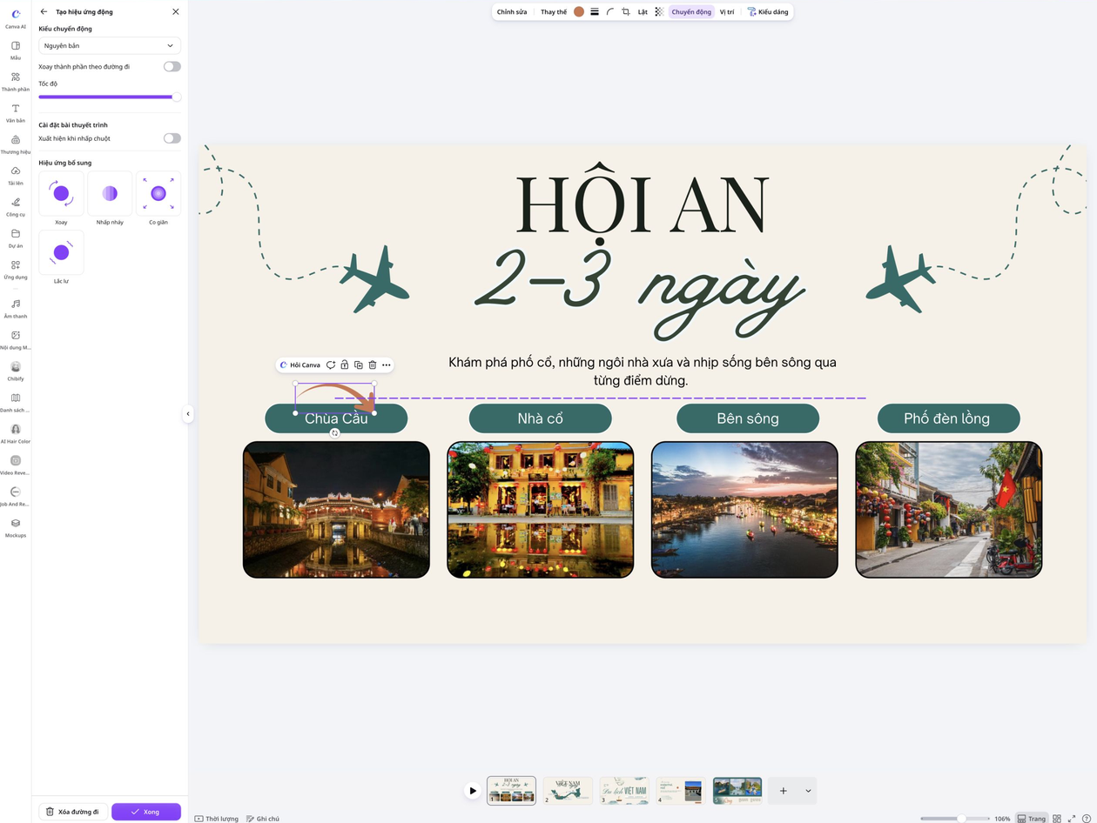
Task: Open the corner rounding icon
Action: point(610,12)
